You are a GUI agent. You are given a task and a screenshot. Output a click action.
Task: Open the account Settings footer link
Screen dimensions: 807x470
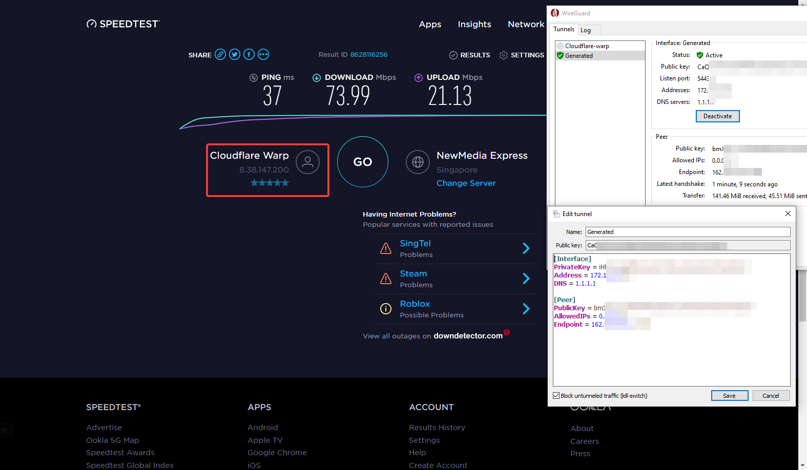pyautogui.click(x=424, y=440)
